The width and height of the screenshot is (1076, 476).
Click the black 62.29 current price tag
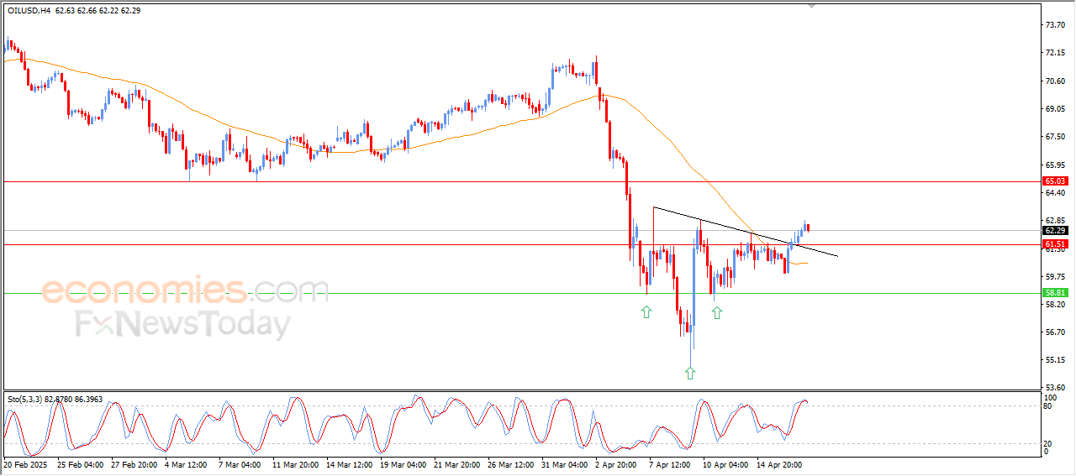(1055, 230)
